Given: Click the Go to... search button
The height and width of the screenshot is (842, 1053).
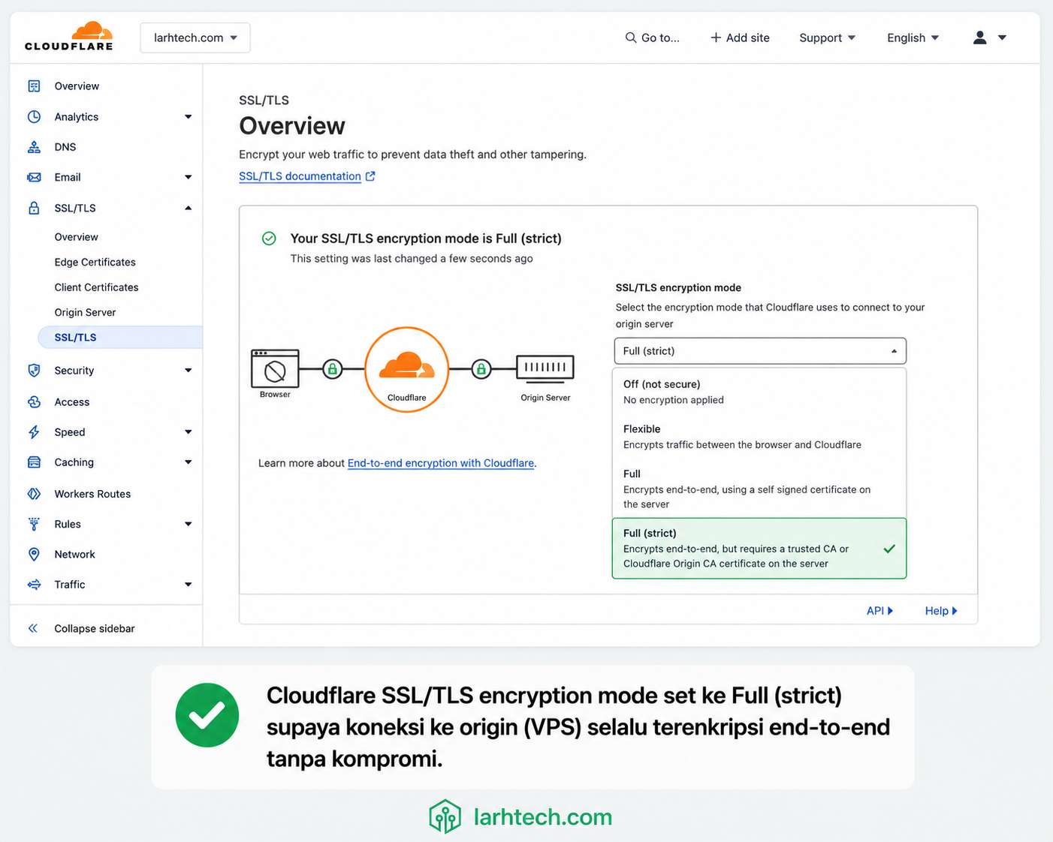Looking at the screenshot, I should pos(652,38).
